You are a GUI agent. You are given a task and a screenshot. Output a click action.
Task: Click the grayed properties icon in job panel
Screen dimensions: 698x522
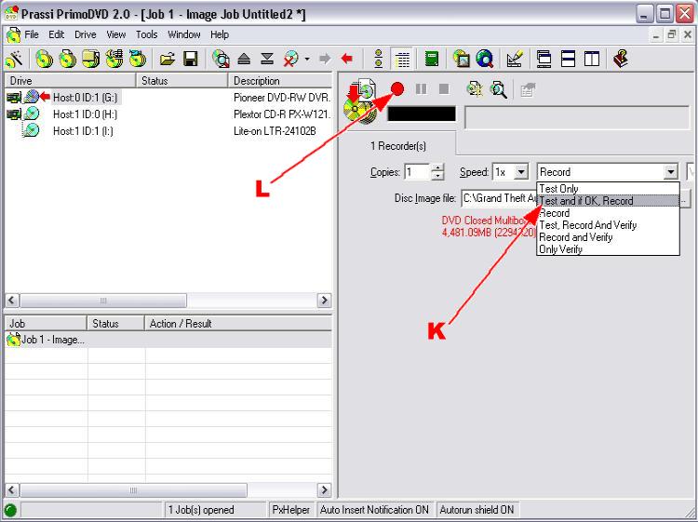coord(528,90)
